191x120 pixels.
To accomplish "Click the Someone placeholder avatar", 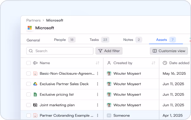I will 109,115.
